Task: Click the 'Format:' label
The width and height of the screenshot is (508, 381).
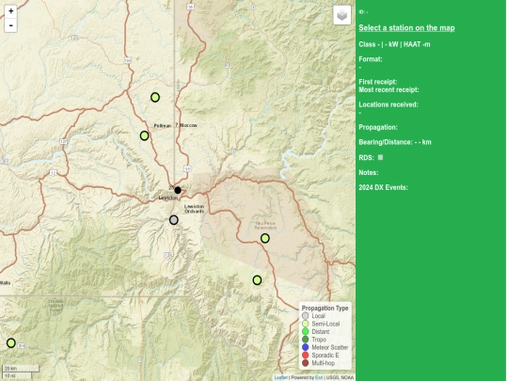Action: pos(371,59)
